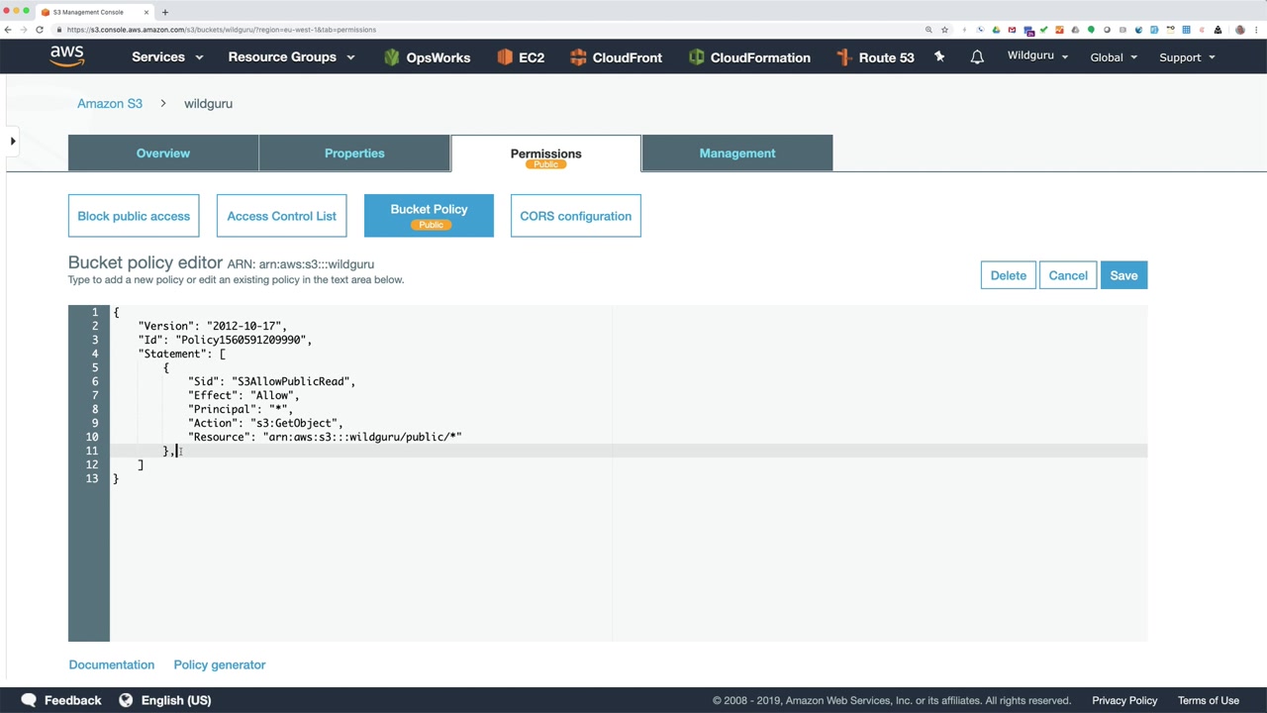Click the language globe icon
This screenshot has height=713, width=1267.
pyautogui.click(x=126, y=700)
